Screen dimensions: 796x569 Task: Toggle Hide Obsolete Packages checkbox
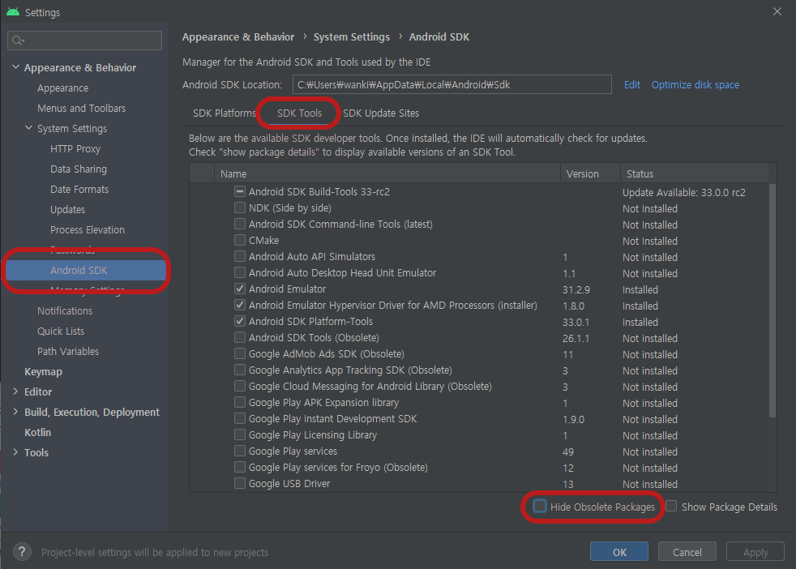pyautogui.click(x=540, y=506)
